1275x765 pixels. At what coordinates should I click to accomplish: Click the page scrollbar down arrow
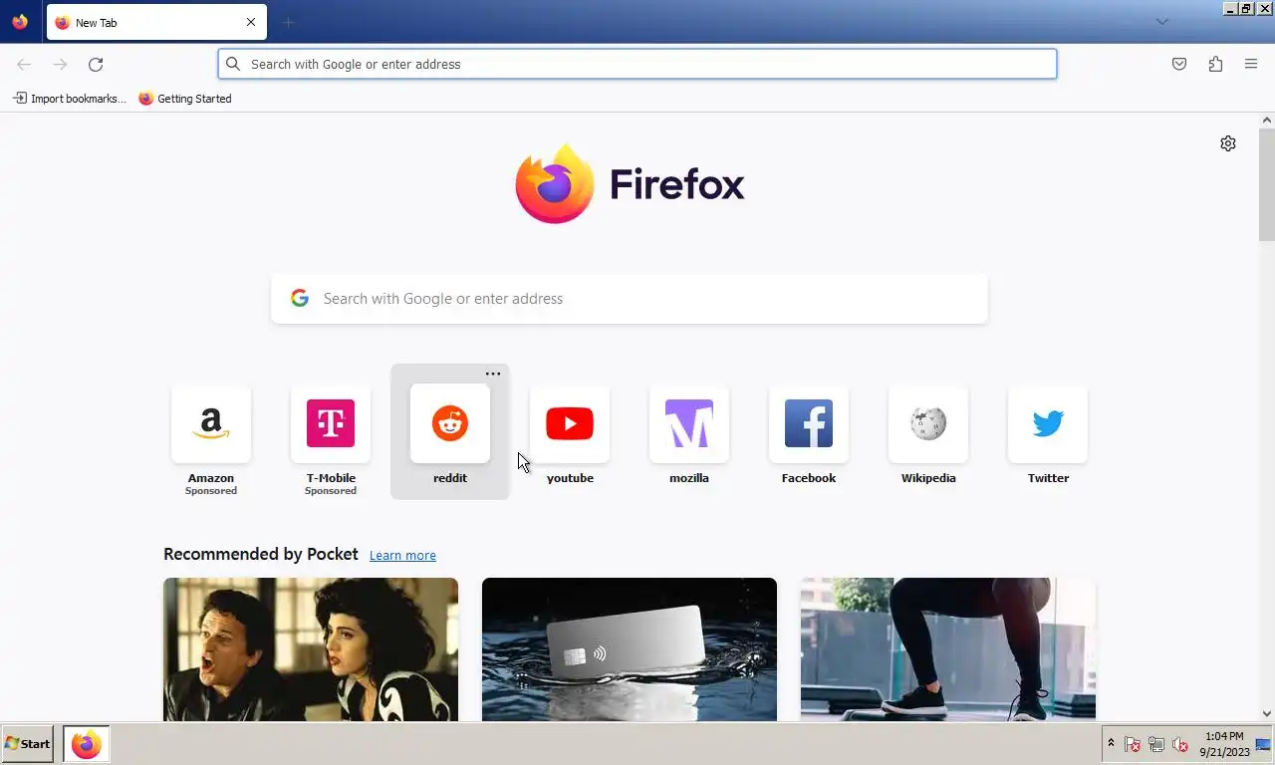point(1267,713)
